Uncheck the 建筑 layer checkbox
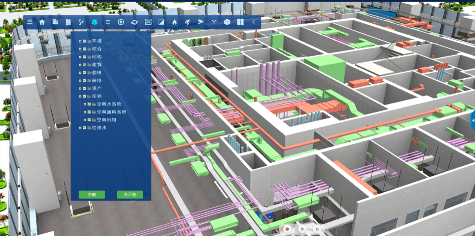 [x=84, y=65]
